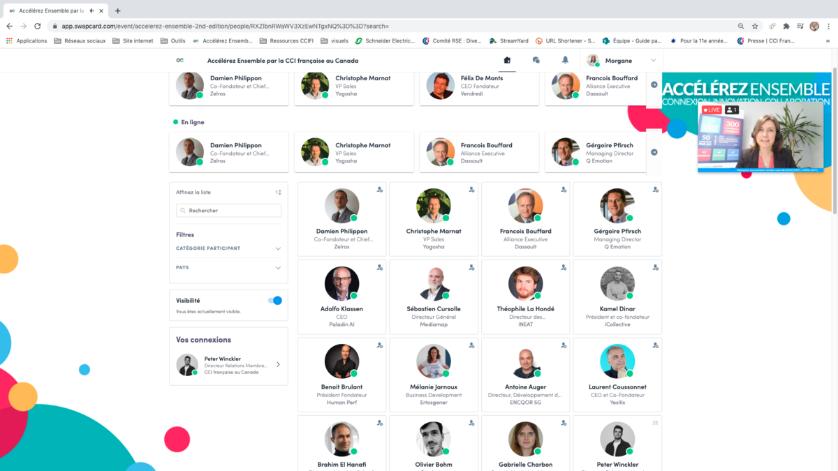
Task: Toggle the Visibilité switch off
Action: pyautogui.click(x=275, y=301)
